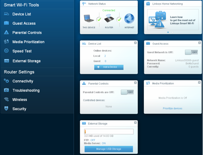Open Device List from the sidebar
This screenshot has width=203, height=155.
[22, 14]
